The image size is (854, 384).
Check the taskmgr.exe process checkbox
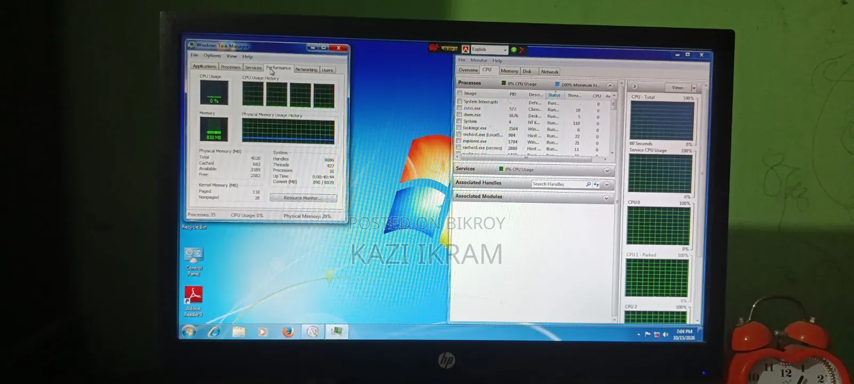tap(458, 127)
